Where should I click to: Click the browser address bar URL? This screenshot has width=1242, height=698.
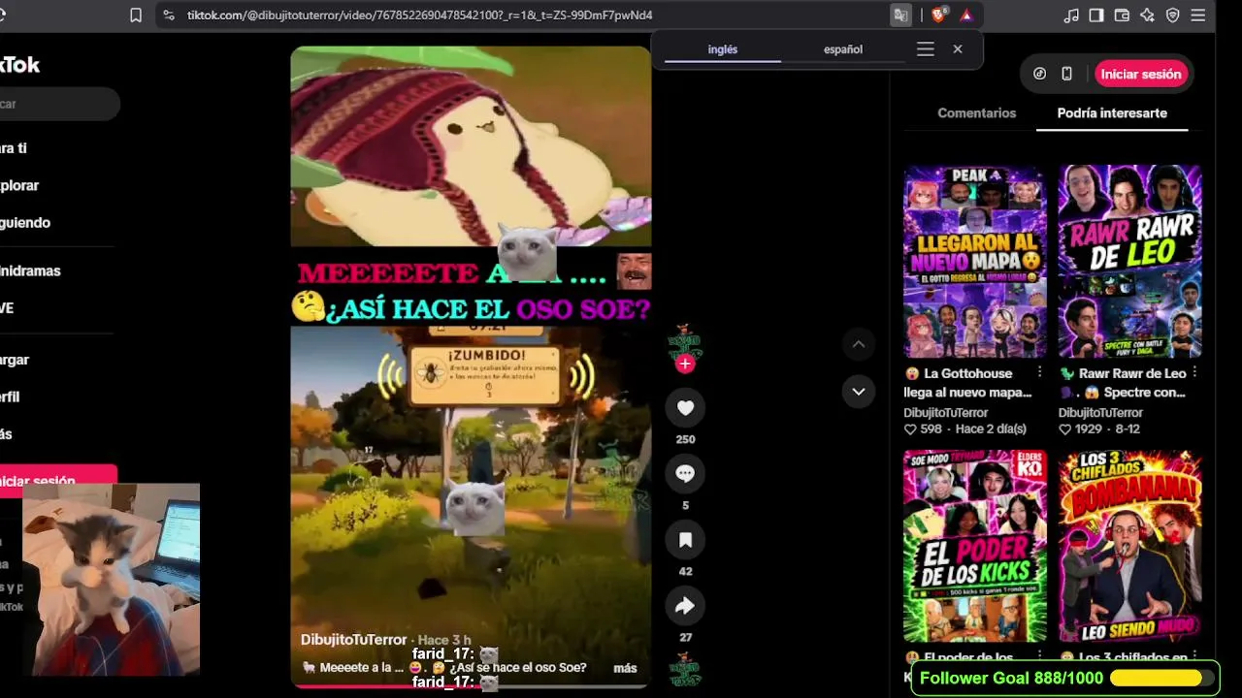[x=419, y=16]
